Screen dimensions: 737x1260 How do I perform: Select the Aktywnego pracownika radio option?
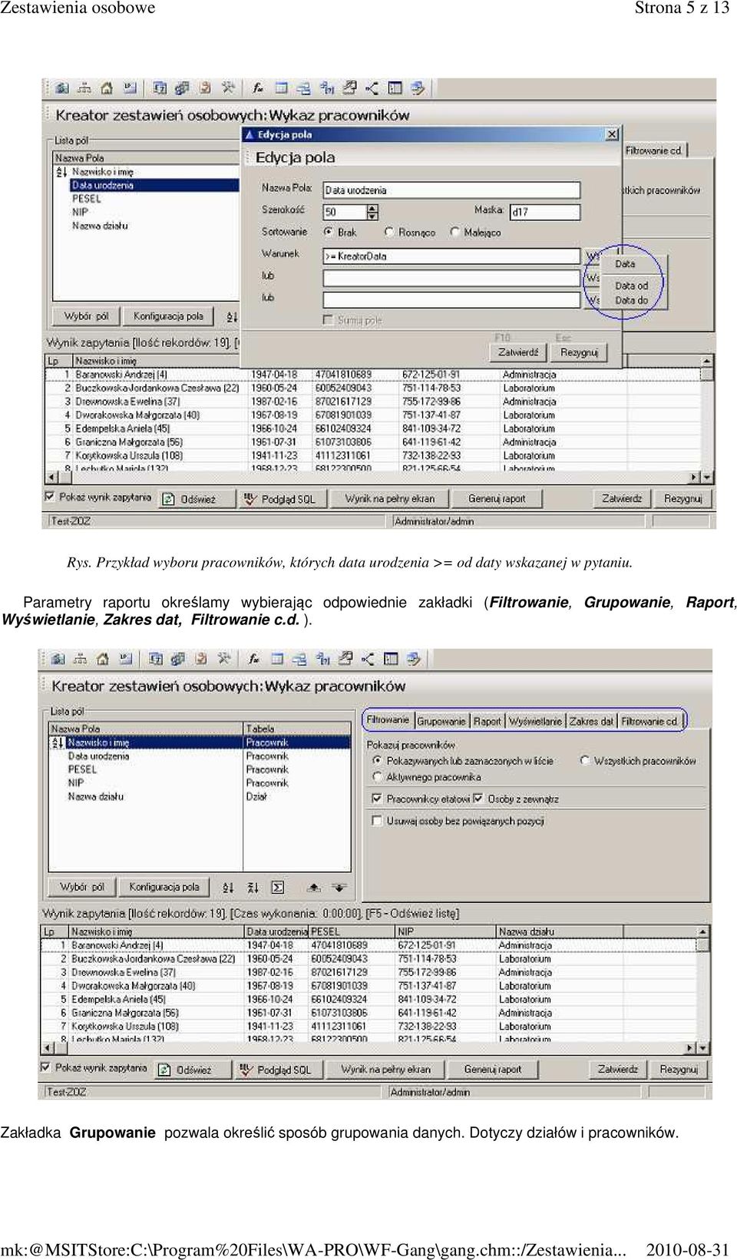[377, 777]
